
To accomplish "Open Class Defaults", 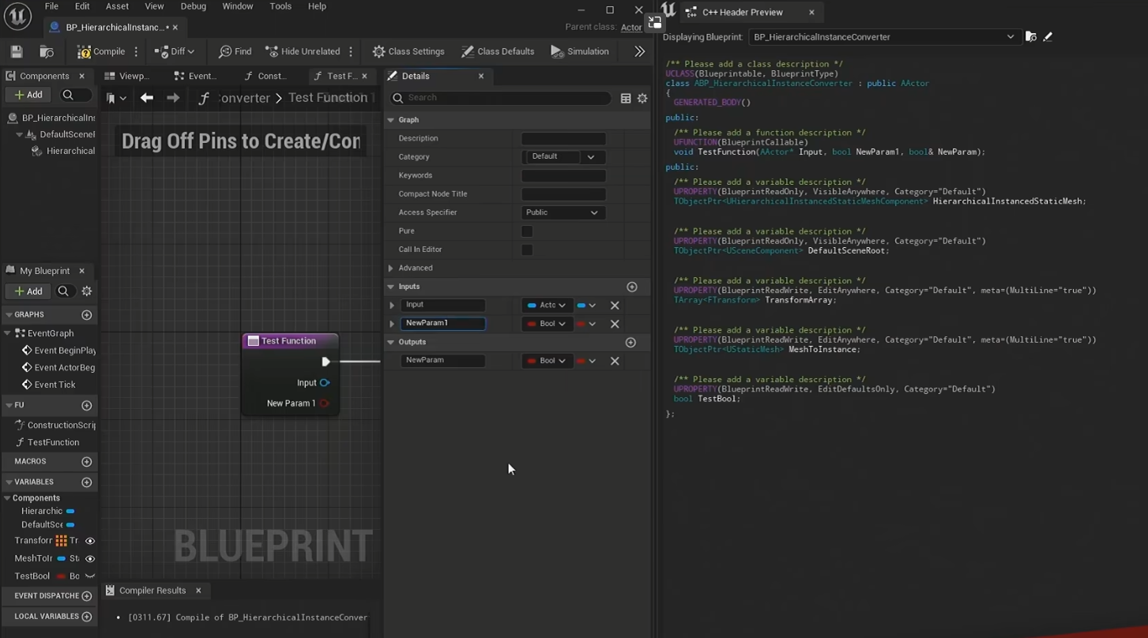I will tap(498, 51).
